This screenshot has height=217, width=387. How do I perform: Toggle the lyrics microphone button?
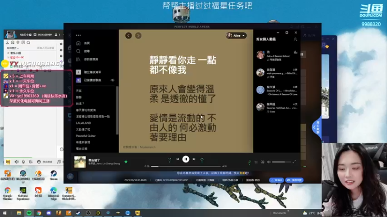(x=250, y=162)
